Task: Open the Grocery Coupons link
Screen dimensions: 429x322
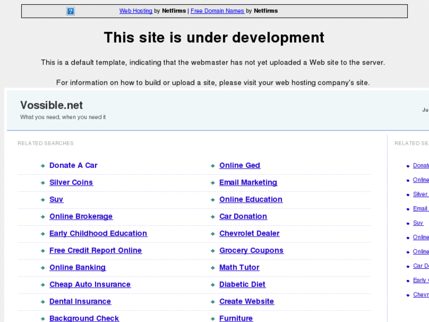Action: 251,250
